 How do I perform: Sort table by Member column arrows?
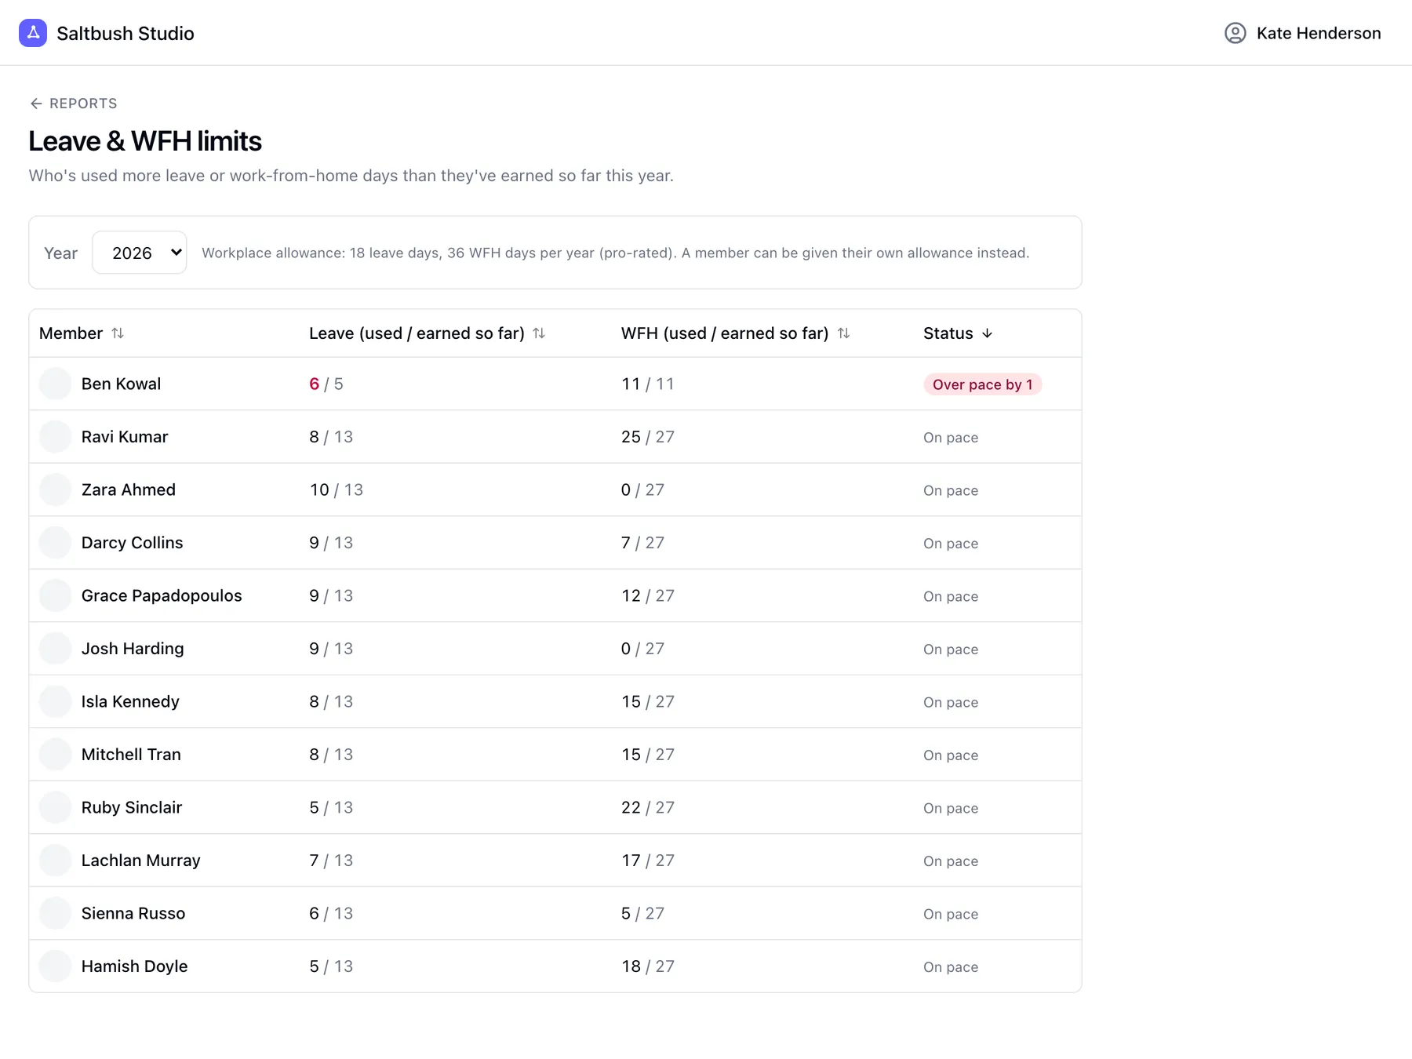point(118,333)
